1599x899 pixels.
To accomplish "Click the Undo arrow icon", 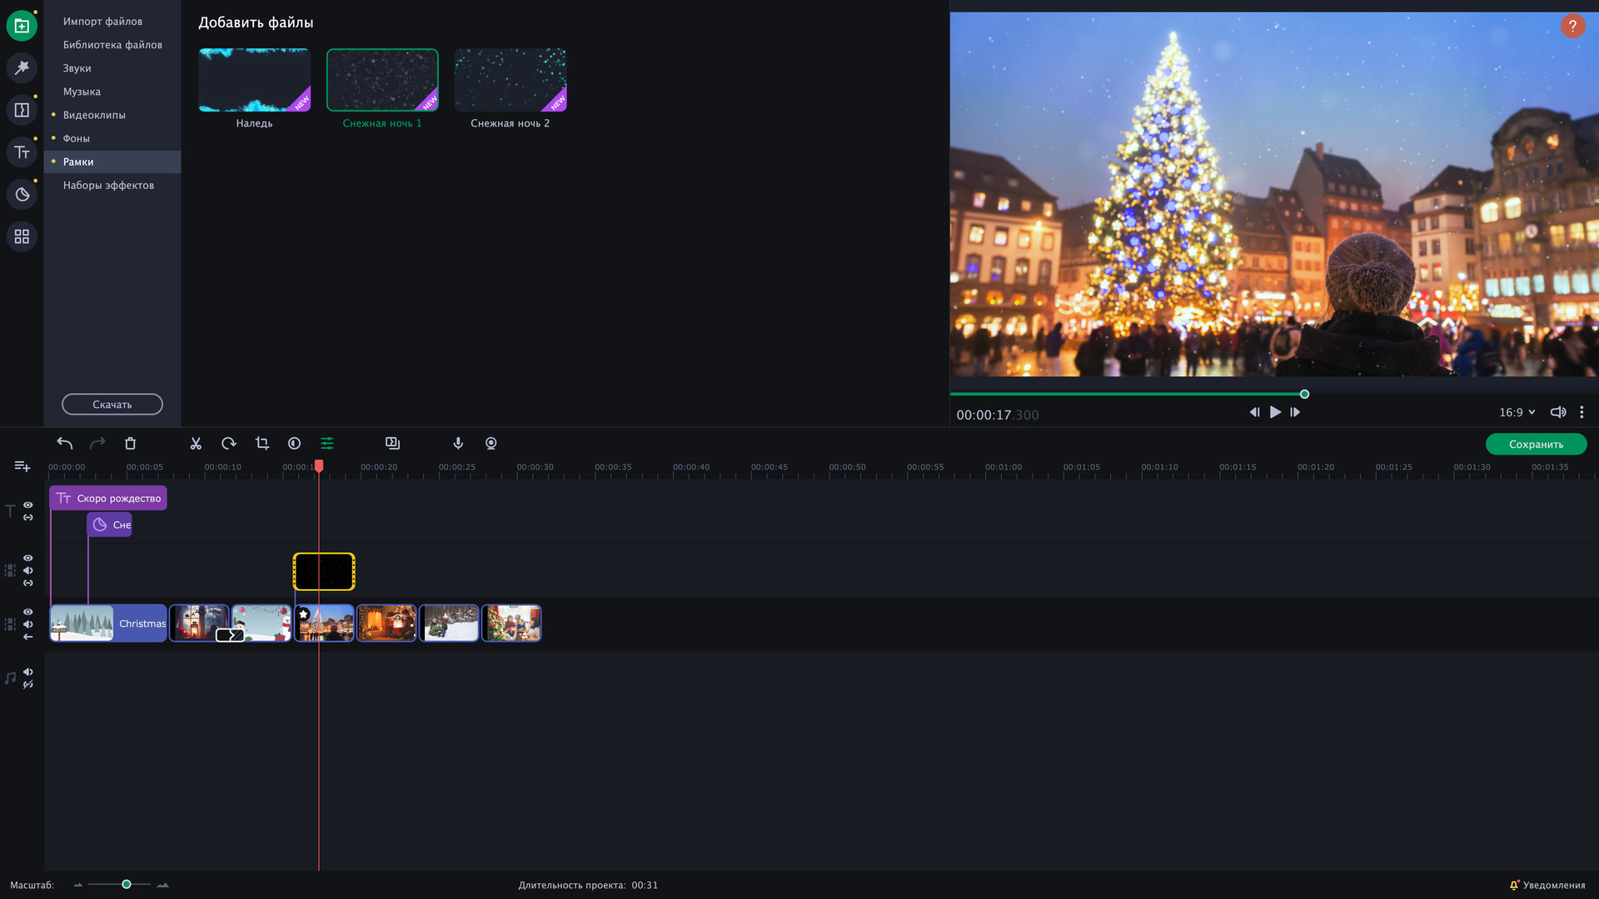I will [x=64, y=444].
